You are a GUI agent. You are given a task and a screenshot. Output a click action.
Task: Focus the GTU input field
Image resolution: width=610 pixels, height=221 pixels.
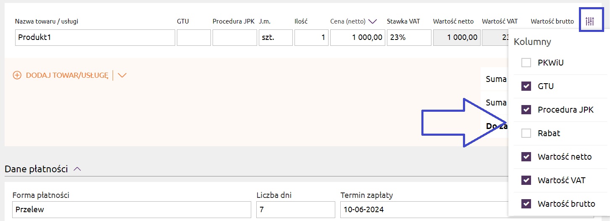[194, 37]
